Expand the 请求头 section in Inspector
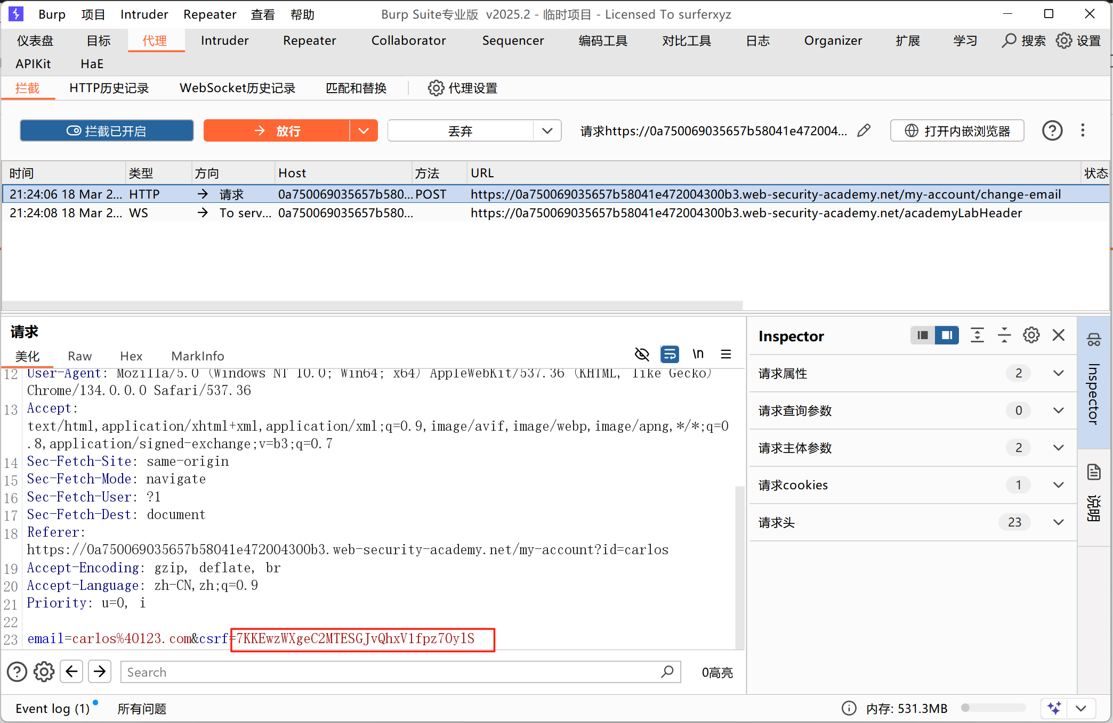Viewport: 1113px width, 723px height. [1058, 522]
